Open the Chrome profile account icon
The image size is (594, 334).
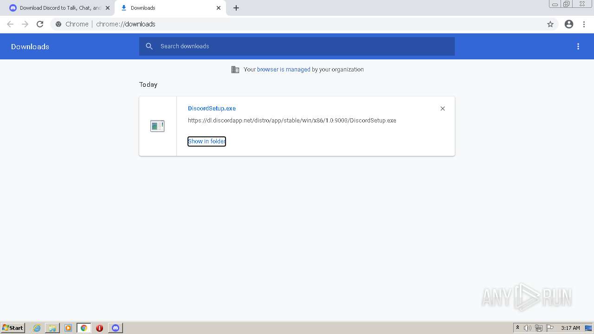569,24
